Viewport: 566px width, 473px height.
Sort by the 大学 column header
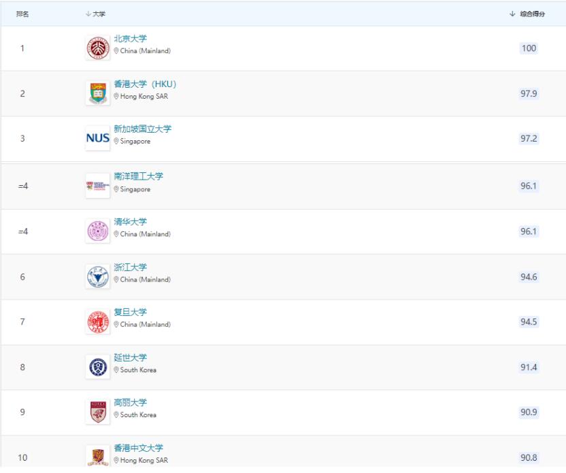[96, 14]
